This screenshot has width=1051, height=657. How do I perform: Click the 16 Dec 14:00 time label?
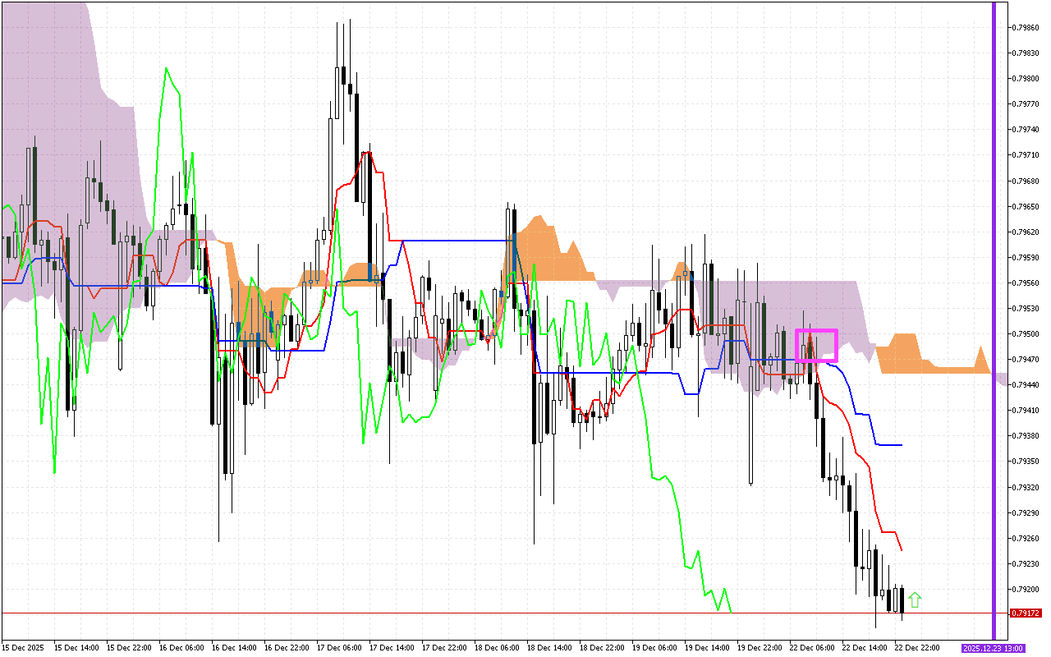(233, 648)
